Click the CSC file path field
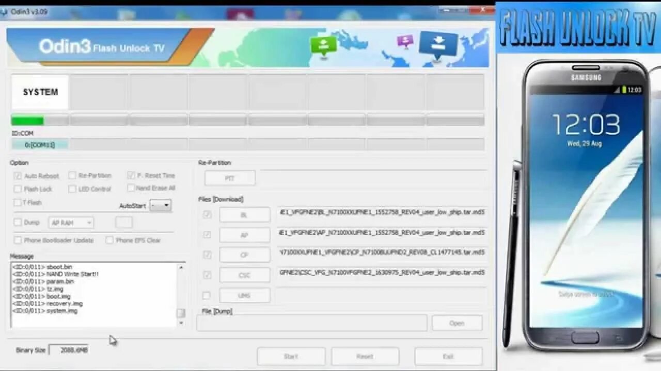661x371 pixels. pyautogui.click(x=382, y=273)
